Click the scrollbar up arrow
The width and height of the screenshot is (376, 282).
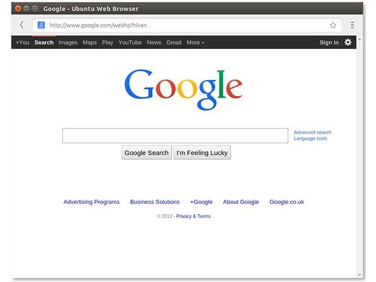pos(360,39)
